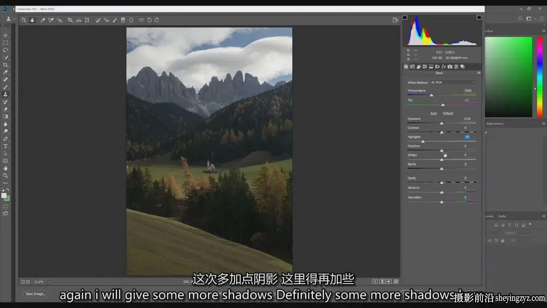The width and height of the screenshot is (547, 308).
Task: Toggle shadow clipping warning in histogram
Action: [405, 18]
